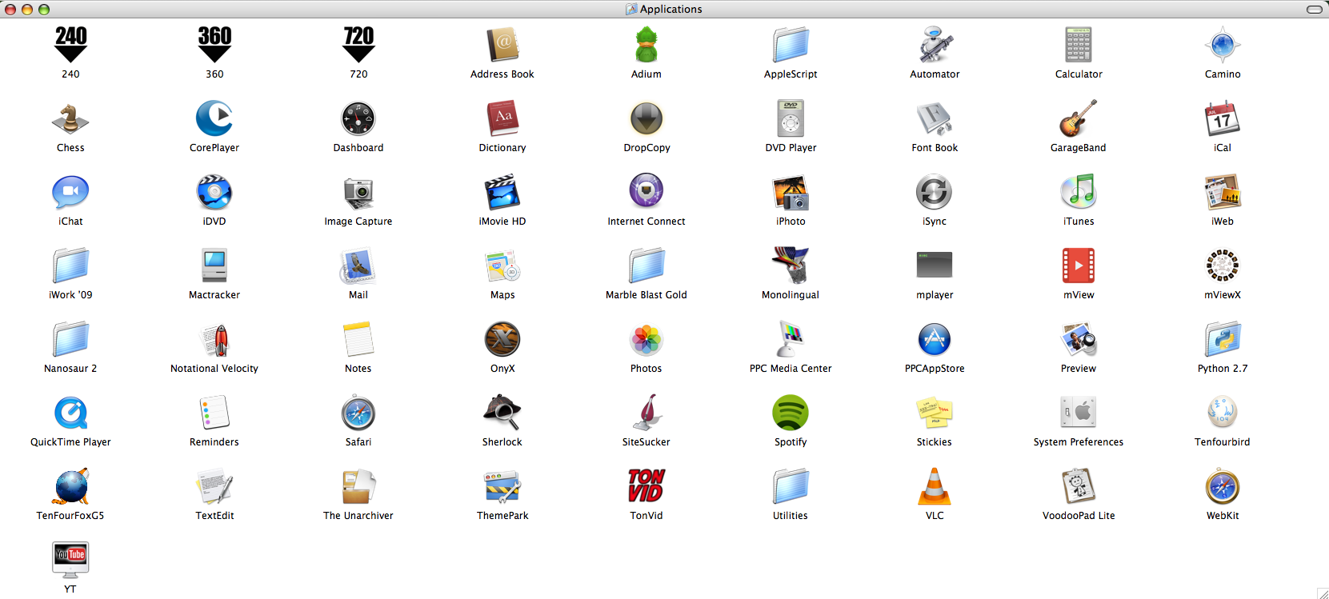Select the iChat icon
Screen dimensions: 1329x599
[70, 192]
